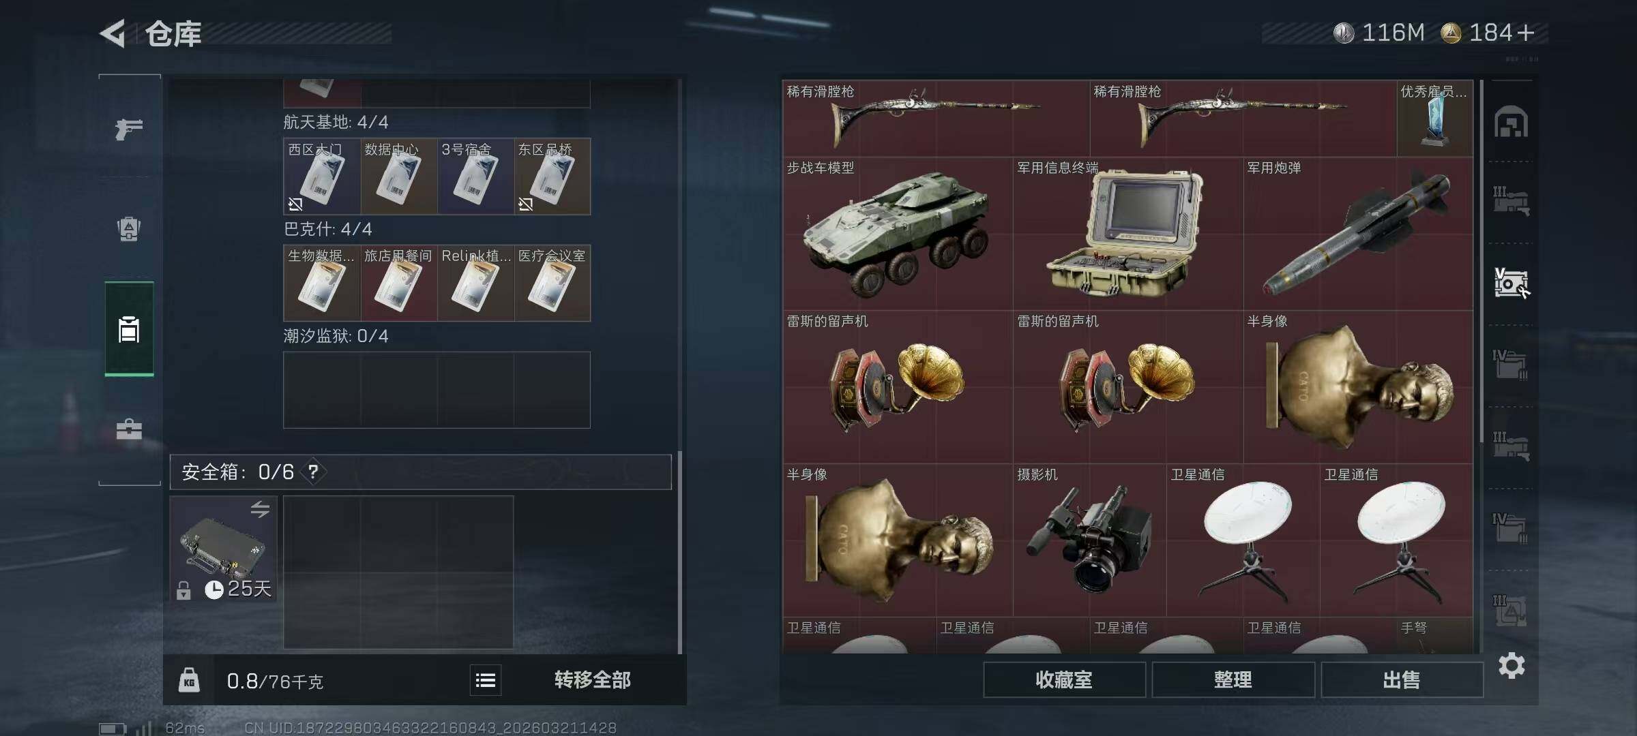Select the 步战车模型 item

click(x=898, y=234)
